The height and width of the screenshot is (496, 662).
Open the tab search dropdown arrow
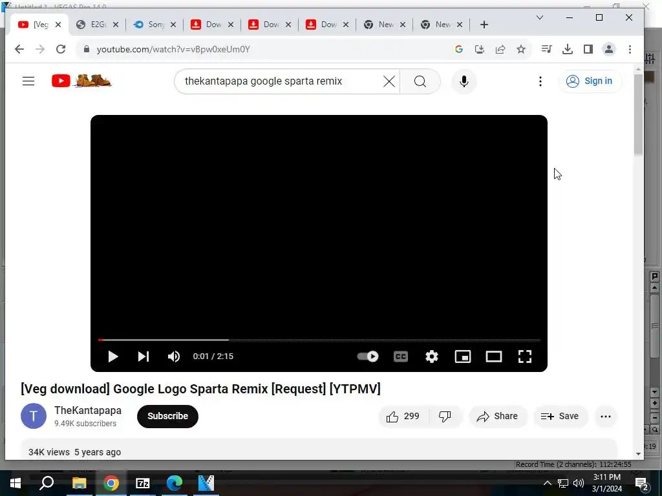[540, 17]
